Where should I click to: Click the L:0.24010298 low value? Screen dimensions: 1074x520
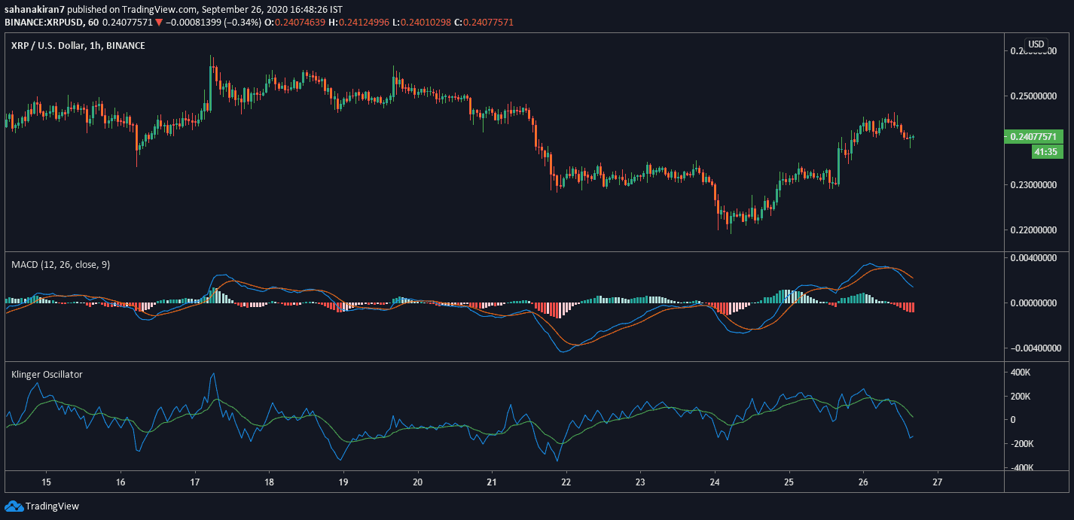pos(422,23)
